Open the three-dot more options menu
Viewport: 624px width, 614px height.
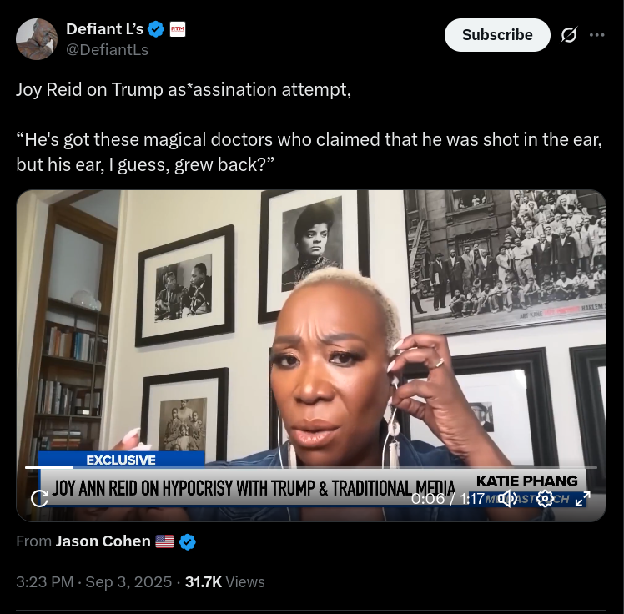pos(597,35)
